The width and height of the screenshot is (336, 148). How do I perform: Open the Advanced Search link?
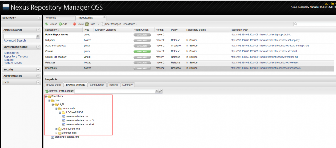(14, 41)
